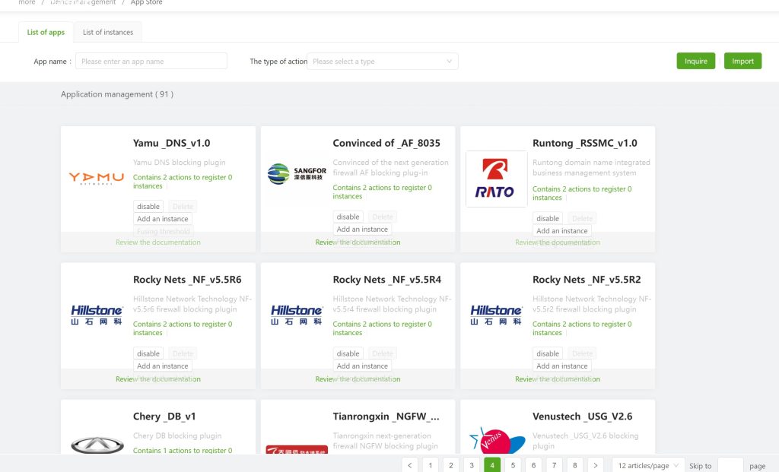Go to page 2

450,465
